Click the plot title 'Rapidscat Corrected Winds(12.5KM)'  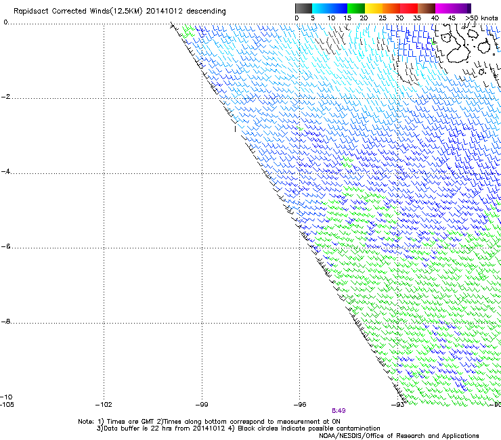78,12
